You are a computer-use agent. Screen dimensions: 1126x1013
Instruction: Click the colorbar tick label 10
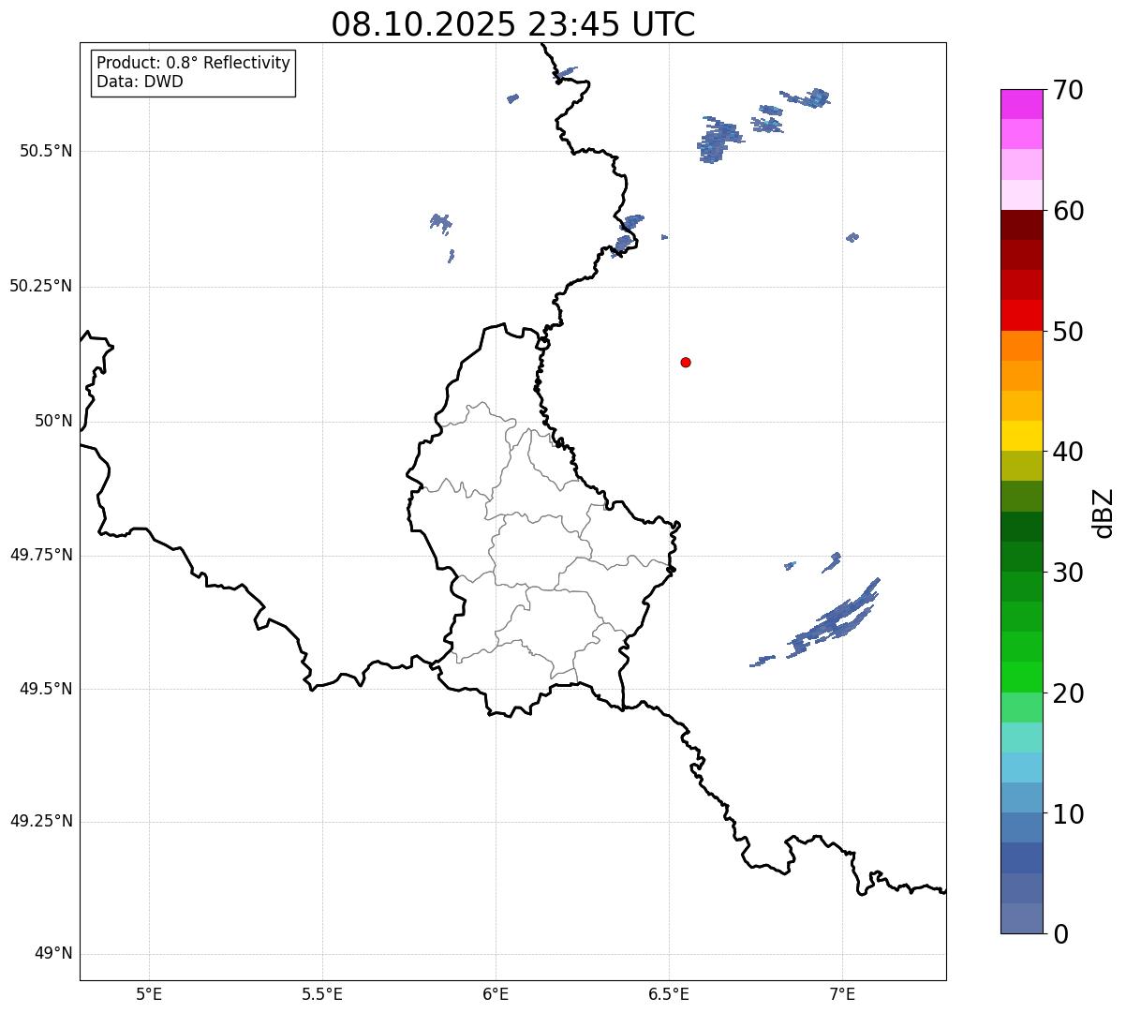click(x=1069, y=813)
